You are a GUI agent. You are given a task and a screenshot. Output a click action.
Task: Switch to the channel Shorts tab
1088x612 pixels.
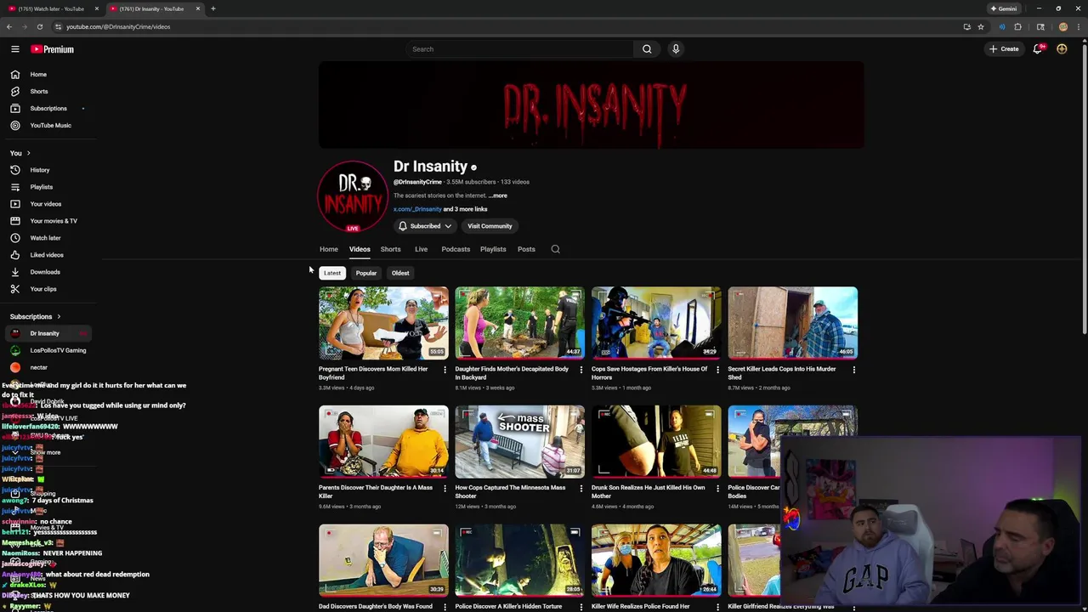pos(390,249)
